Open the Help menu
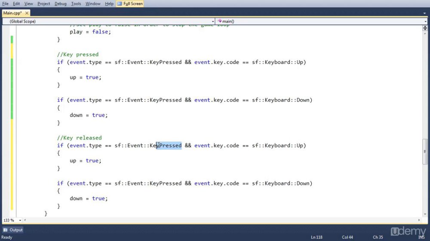This screenshot has height=241, width=430. tap(109, 3)
